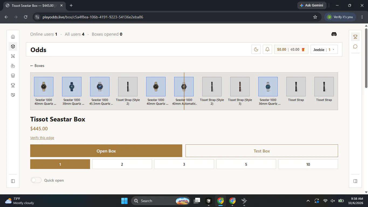Click Verify this edge link

(x=42, y=138)
